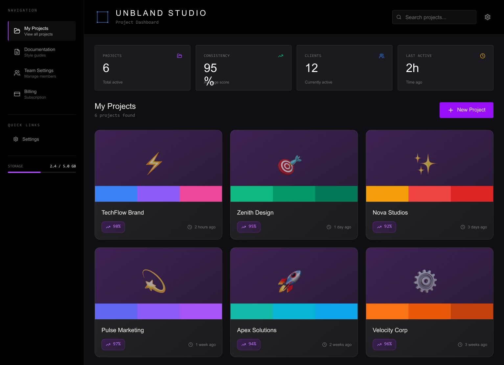Screen dimensions: 504x365
Task: Click the folder icon beside My Projects in the sidebar
Action: coord(17,31)
